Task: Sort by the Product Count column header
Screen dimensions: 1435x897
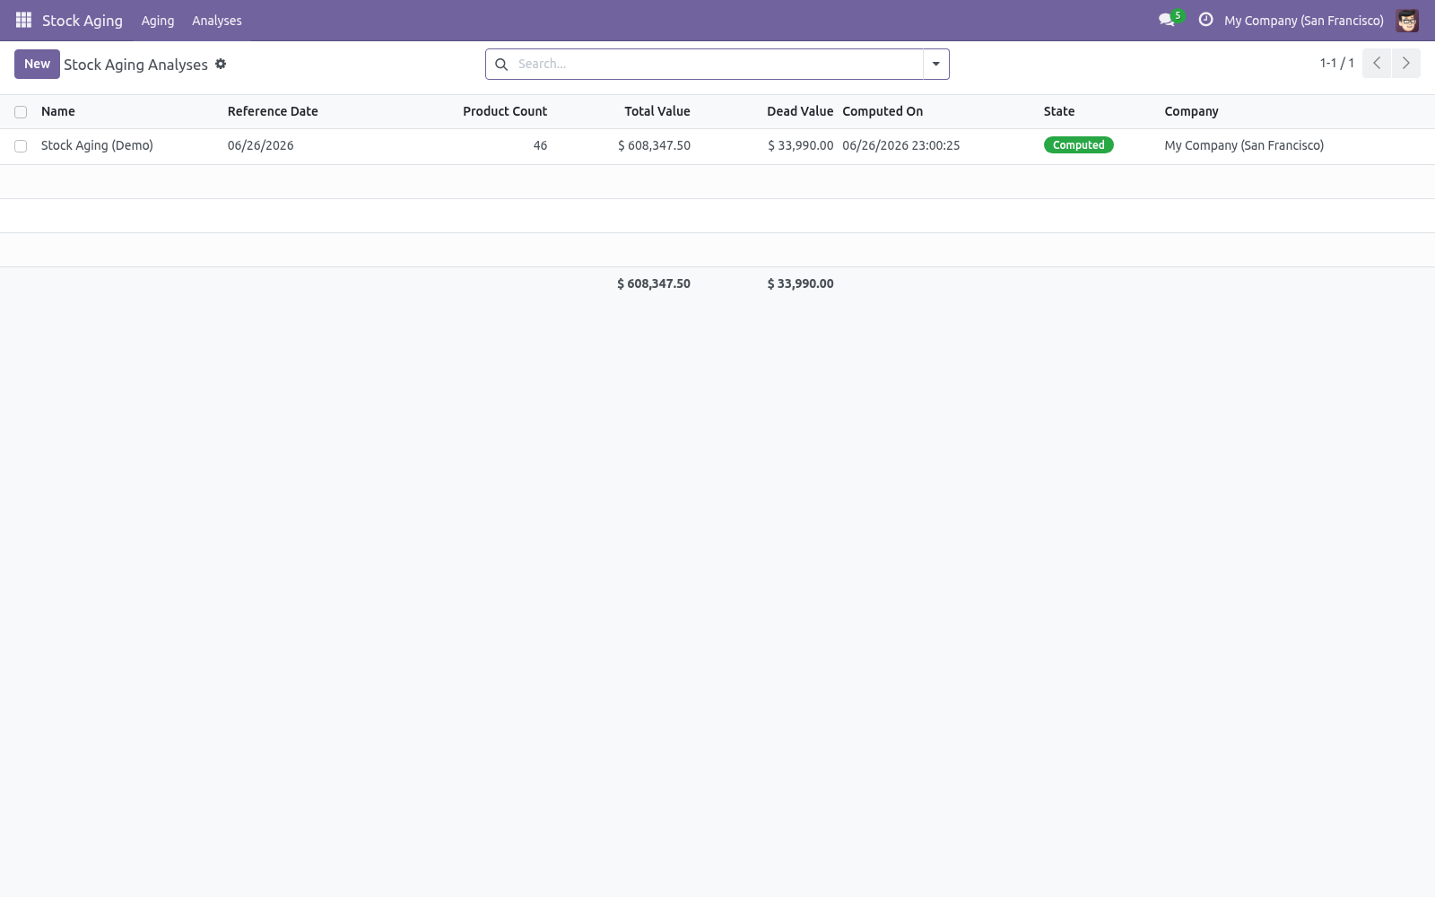Action: (x=505, y=111)
